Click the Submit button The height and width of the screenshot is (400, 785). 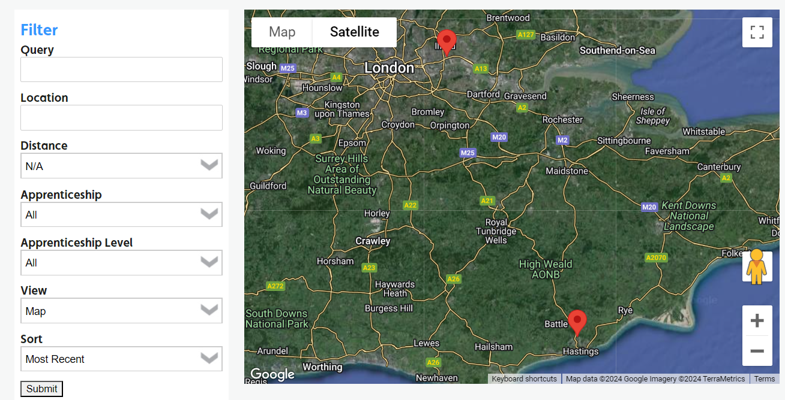[x=41, y=389]
